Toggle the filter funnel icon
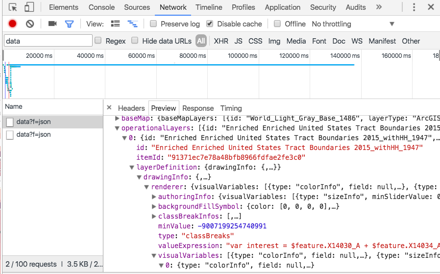This screenshot has width=440, height=274. click(69, 24)
